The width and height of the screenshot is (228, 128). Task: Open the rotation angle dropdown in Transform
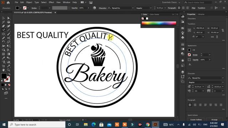(x=203, y=37)
